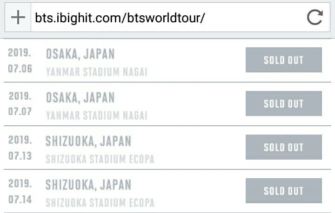Screen dimensions: 335x213
Task: Click the 2019. 07.13 date label
Action: 20,148
